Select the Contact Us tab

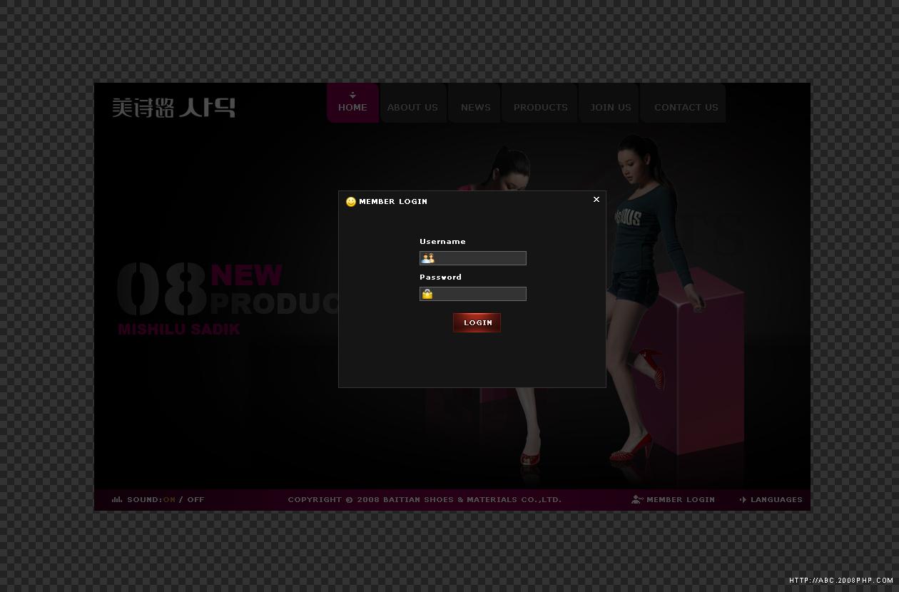686,108
